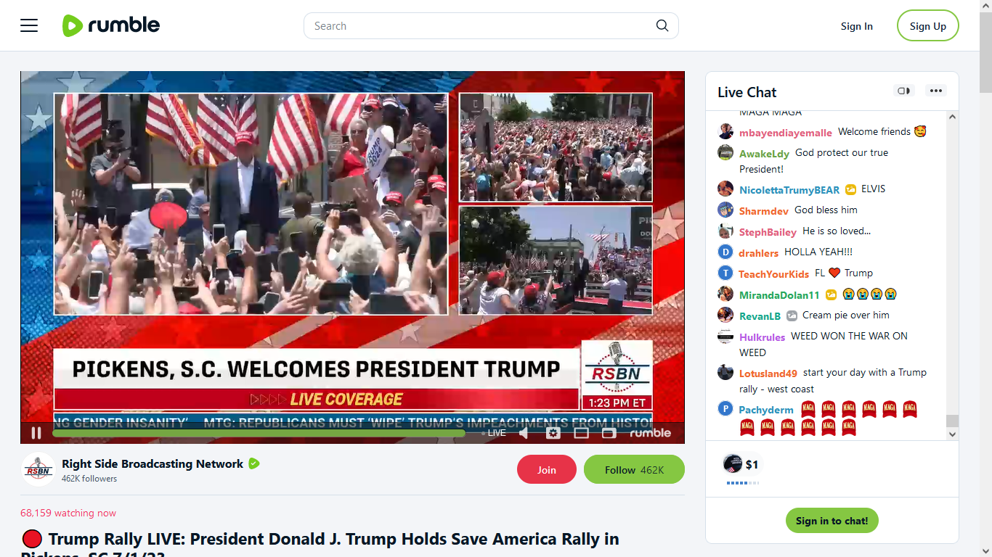The image size is (992, 557).
Task: Toggle the Live Chat popout view icon
Action: pos(904,91)
